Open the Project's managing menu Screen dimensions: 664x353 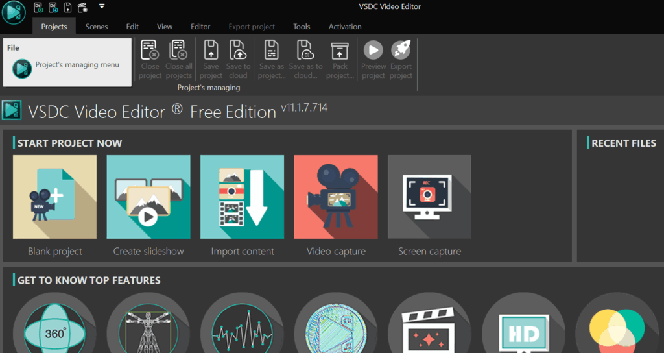point(68,66)
